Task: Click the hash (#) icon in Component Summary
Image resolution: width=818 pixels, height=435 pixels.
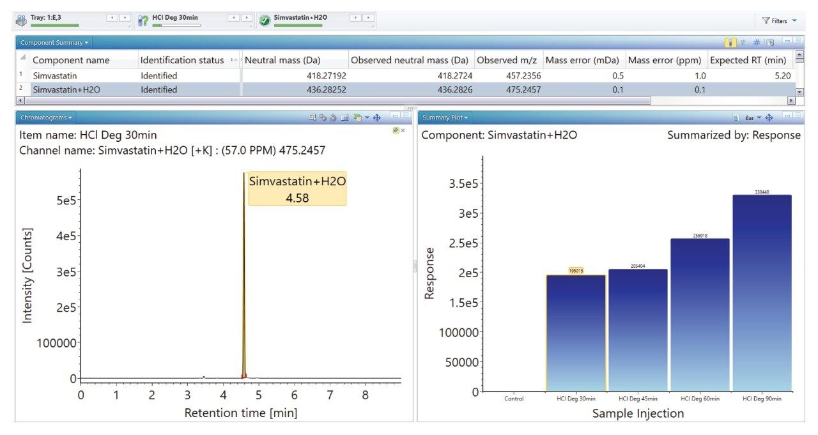Action: [x=756, y=43]
